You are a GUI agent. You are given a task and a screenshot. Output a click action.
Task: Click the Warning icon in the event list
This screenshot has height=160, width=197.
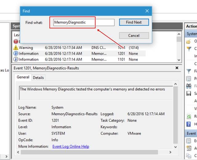click(x=16, y=48)
